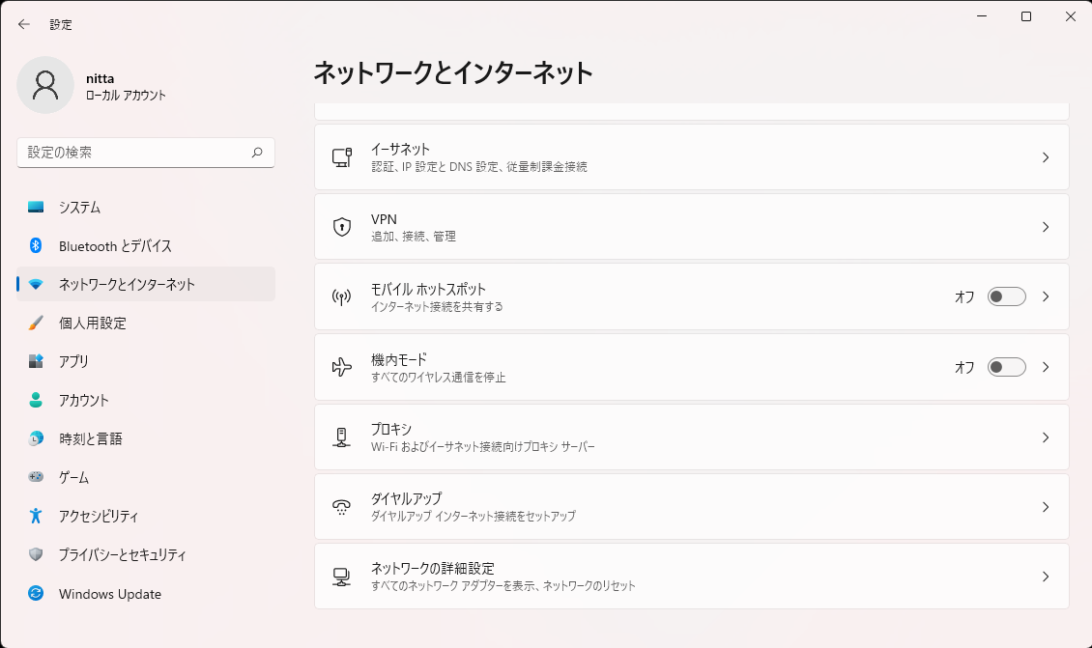Click the proxy server icon

[x=341, y=437]
